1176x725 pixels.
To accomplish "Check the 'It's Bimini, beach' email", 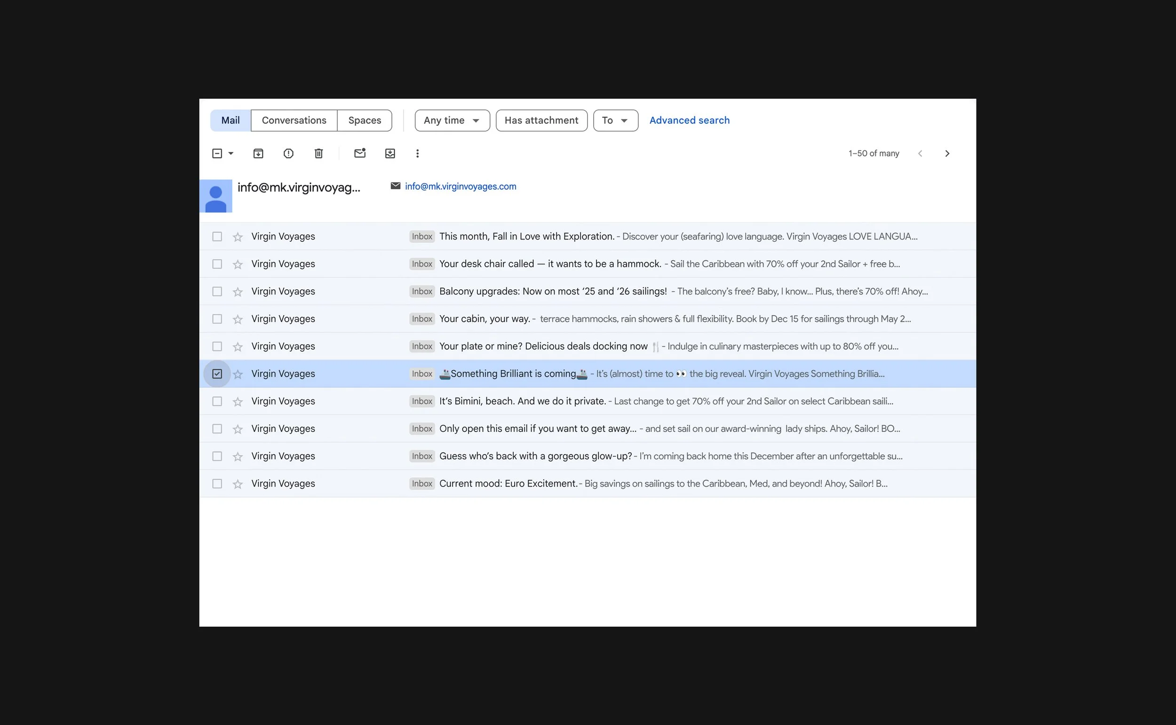I will [x=217, y=401].
